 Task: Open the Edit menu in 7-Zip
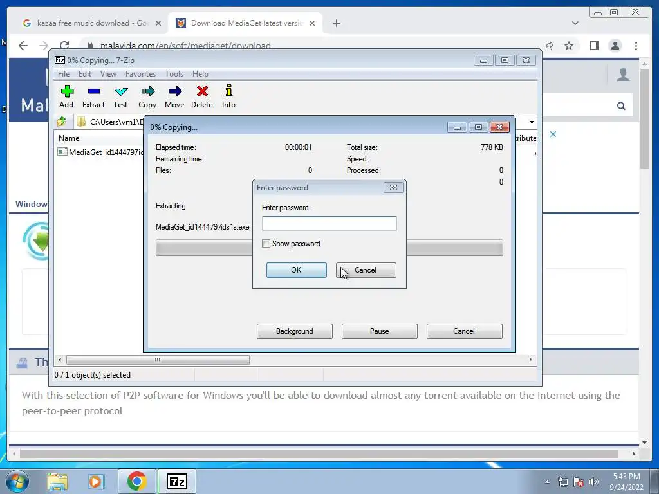click(84, 74)
